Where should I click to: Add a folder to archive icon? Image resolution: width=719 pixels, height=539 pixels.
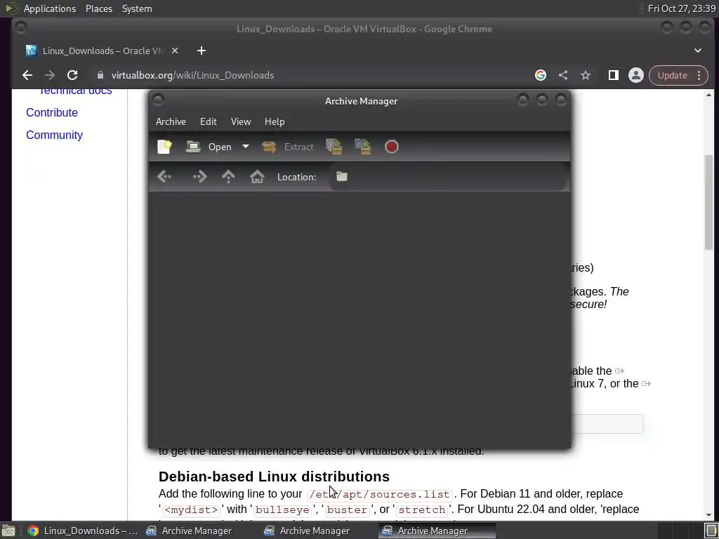click(363, 147)
